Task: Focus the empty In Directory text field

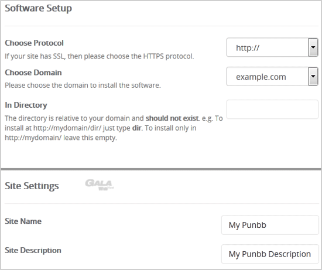Action: coord(272,110)
